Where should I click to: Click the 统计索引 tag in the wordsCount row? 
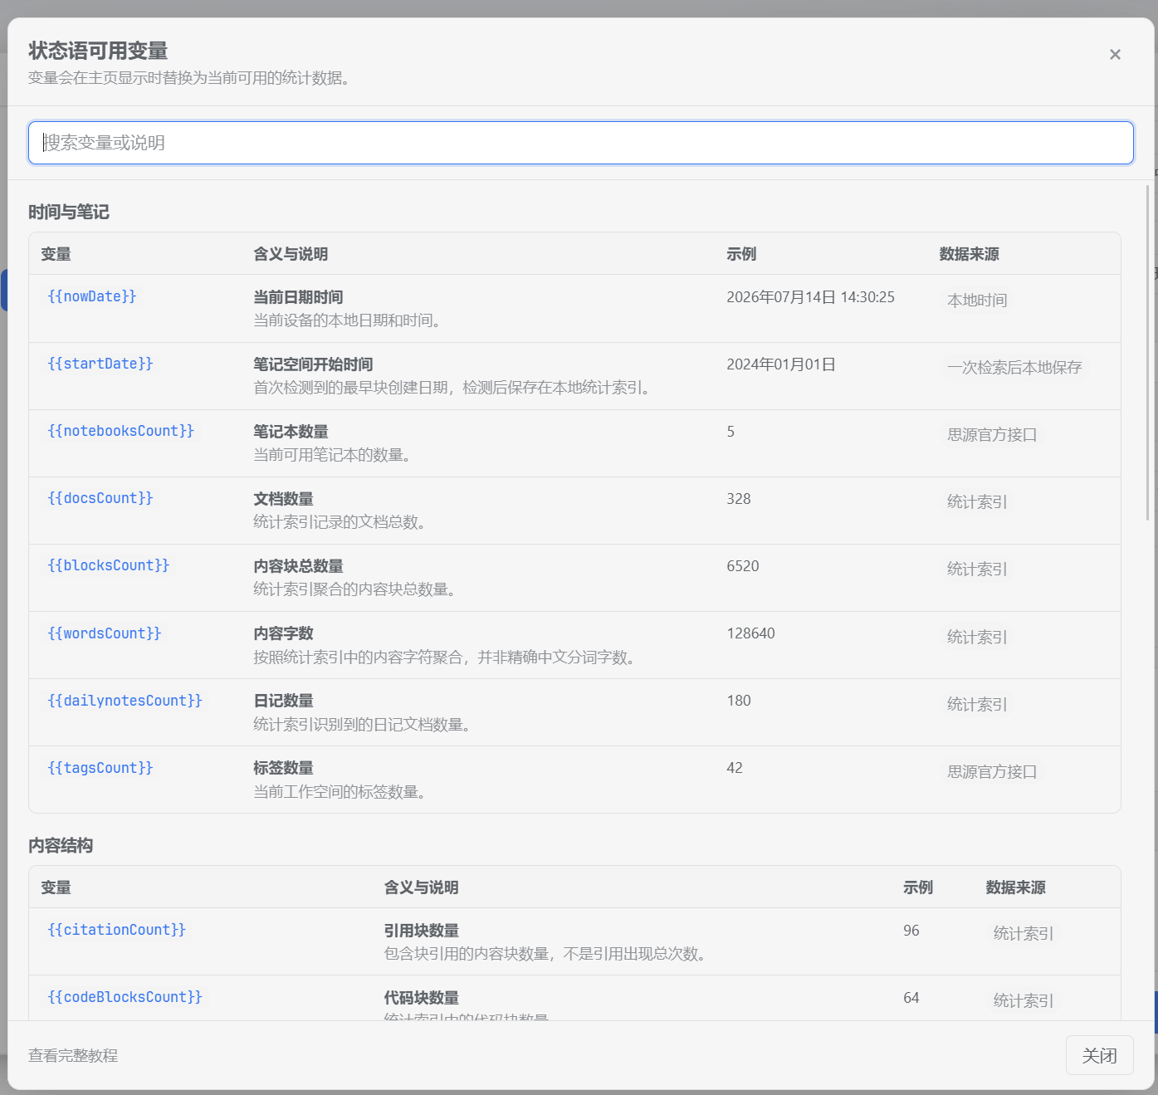[977, 638]
